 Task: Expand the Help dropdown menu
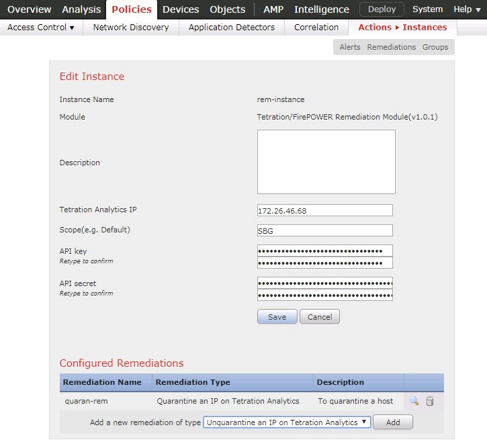467,9
